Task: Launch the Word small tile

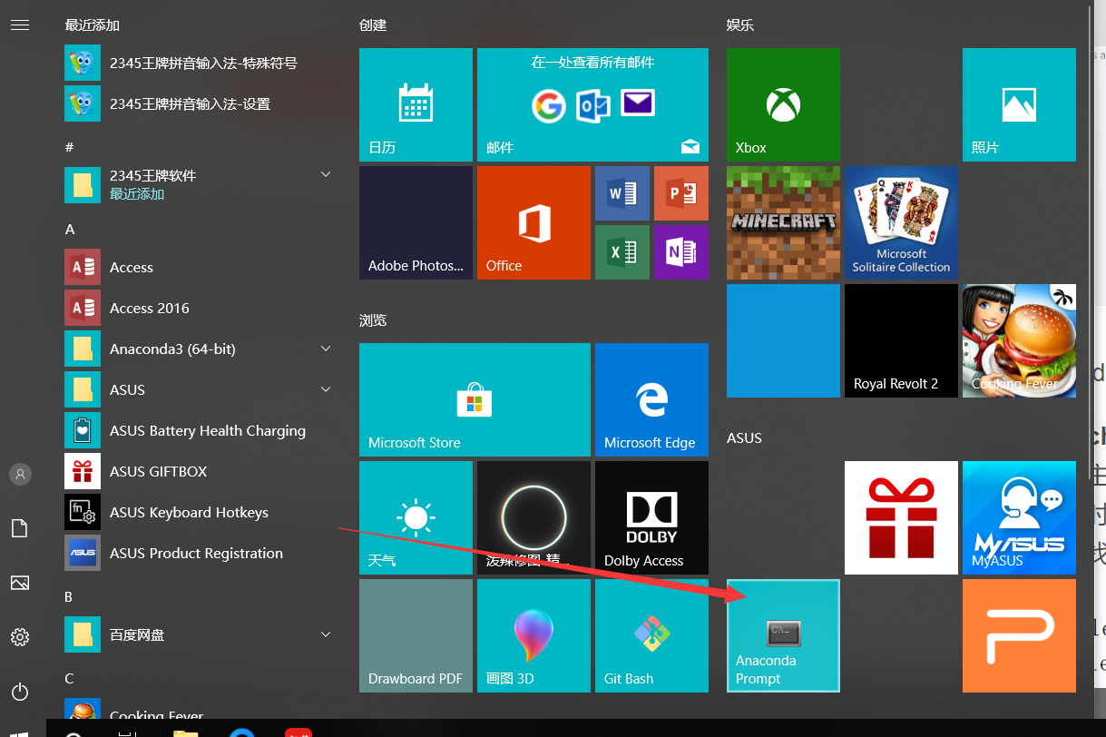Action: click(x=622, y=193)
